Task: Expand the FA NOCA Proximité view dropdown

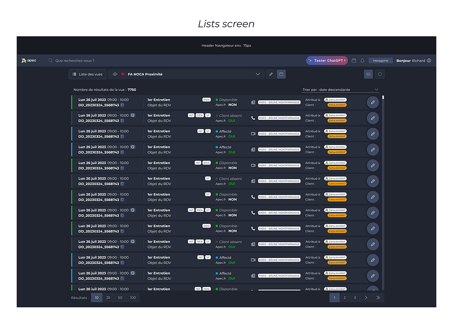Action: (x=257, y=74)
